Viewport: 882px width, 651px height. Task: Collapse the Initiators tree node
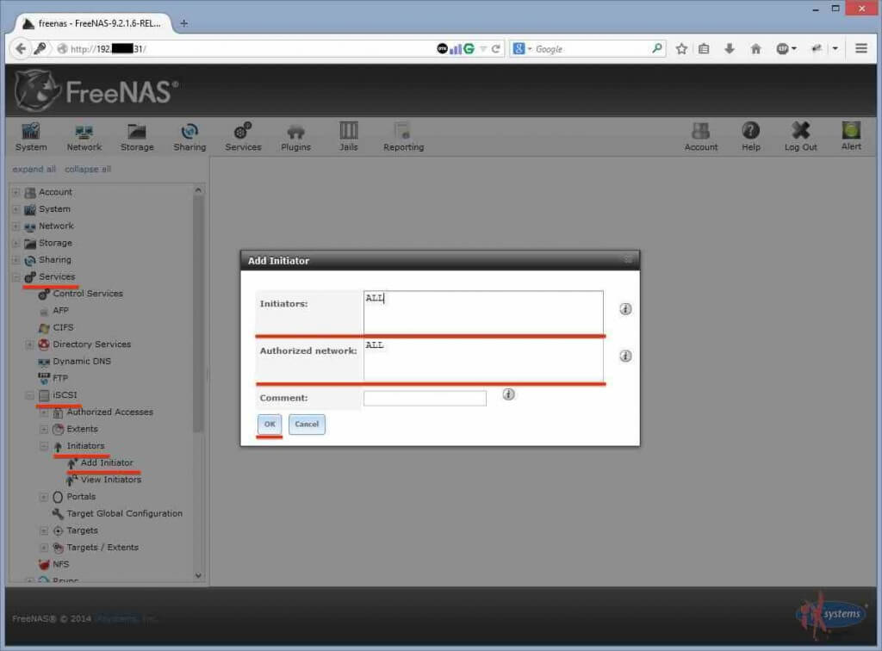(x=44, y=446)
